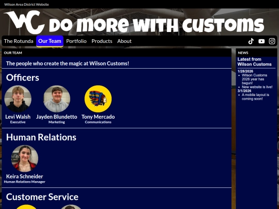Open the YouTube channel icon
Screen dimensions: 279x209
pos(261,41)
